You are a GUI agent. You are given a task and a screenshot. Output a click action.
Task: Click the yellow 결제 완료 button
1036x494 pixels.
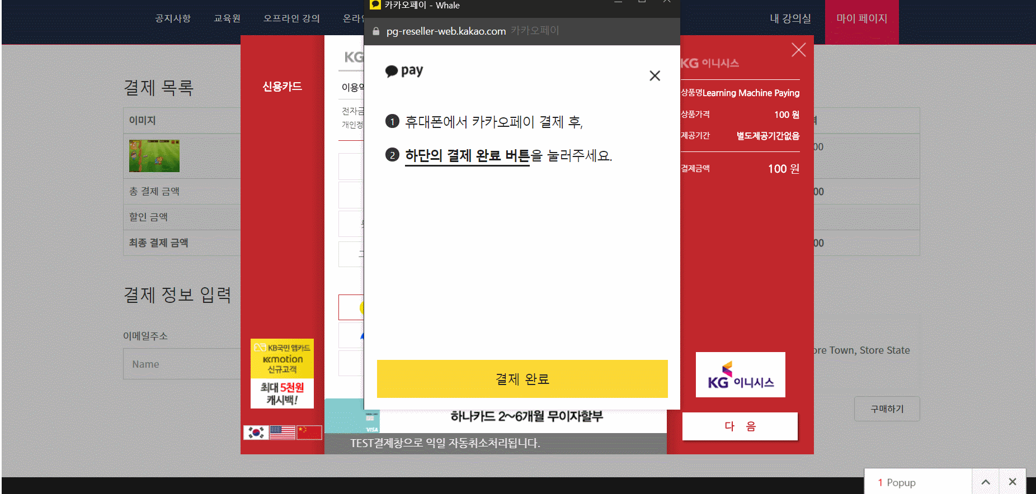tap(522, 379)
